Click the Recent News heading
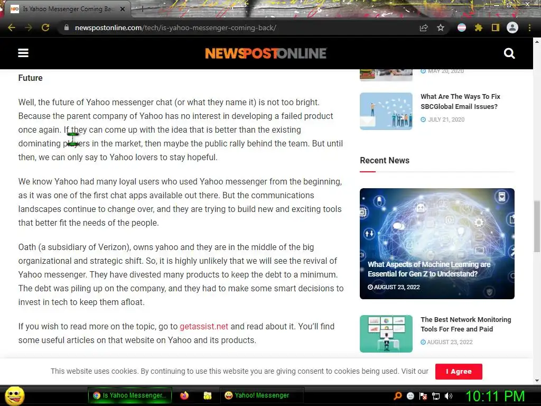This screenshot has width=541, height=406. tap(385, 161)
